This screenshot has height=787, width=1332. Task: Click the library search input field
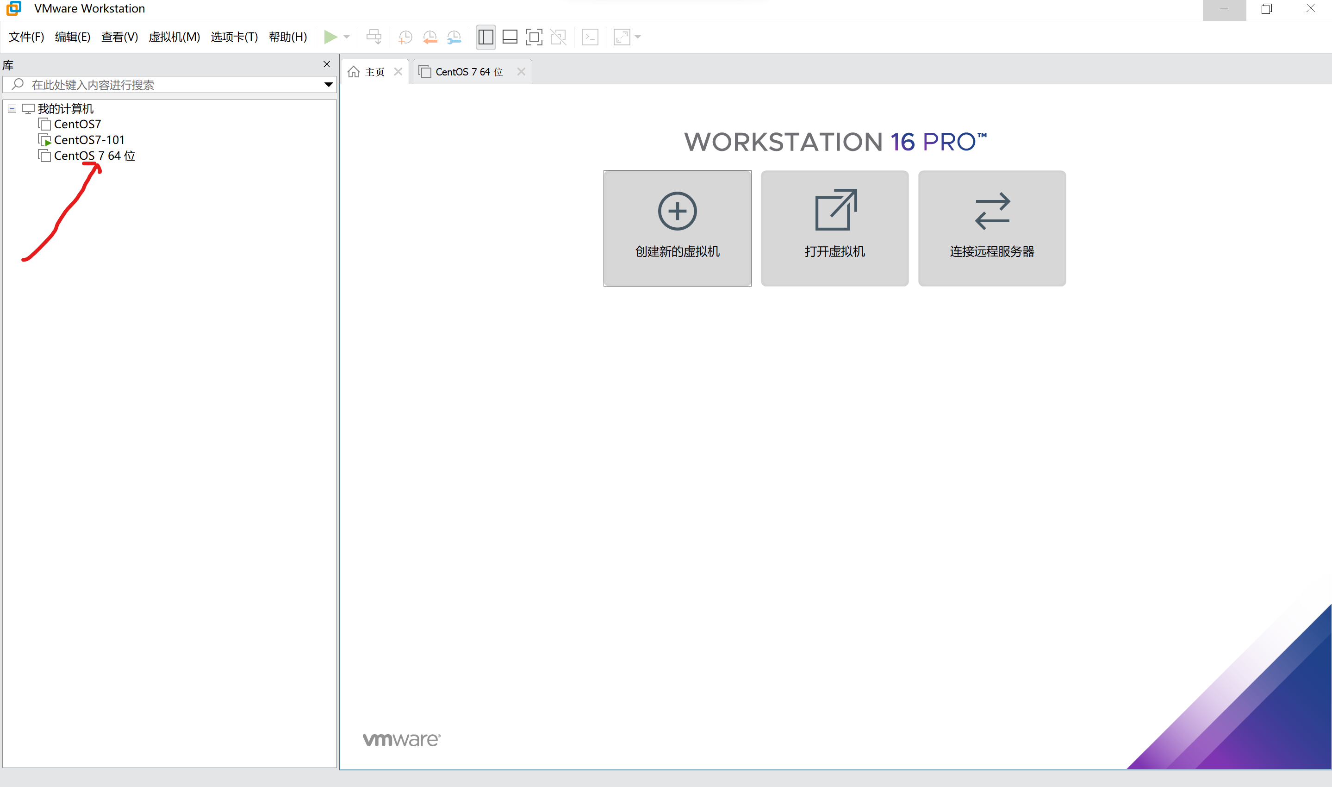tap(169, 84)
